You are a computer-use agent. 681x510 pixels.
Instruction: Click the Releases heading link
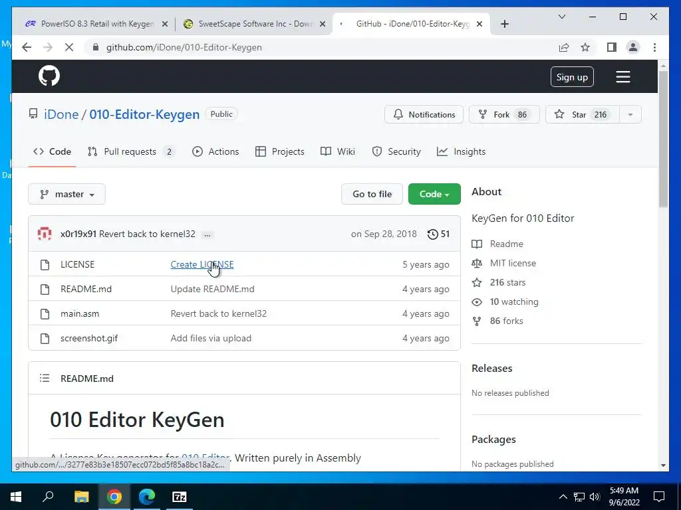click(x=491, y=368)
